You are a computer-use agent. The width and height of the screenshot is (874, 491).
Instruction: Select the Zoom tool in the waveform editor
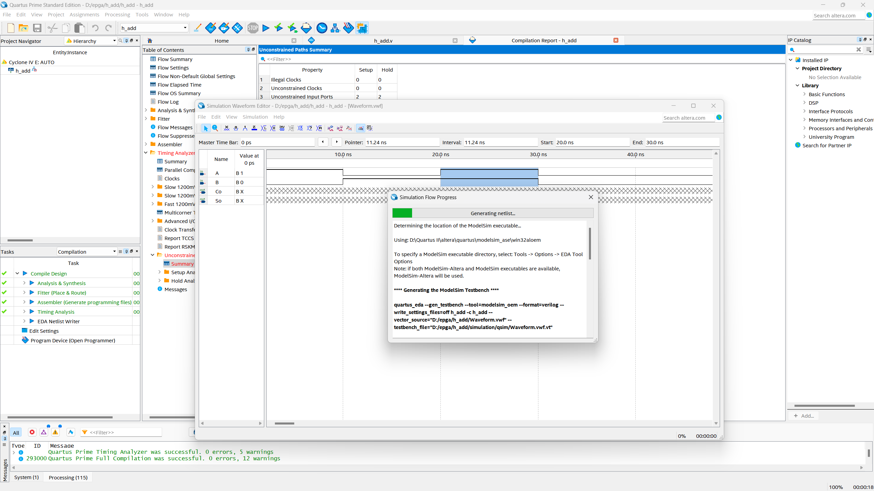pyautogui.click(x=215, y=128)
